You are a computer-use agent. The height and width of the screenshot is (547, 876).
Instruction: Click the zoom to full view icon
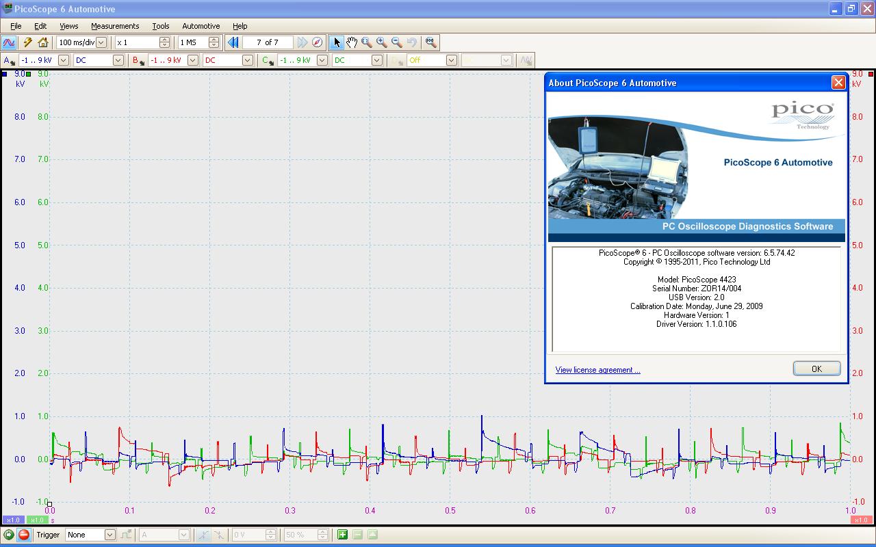(430, 42)
